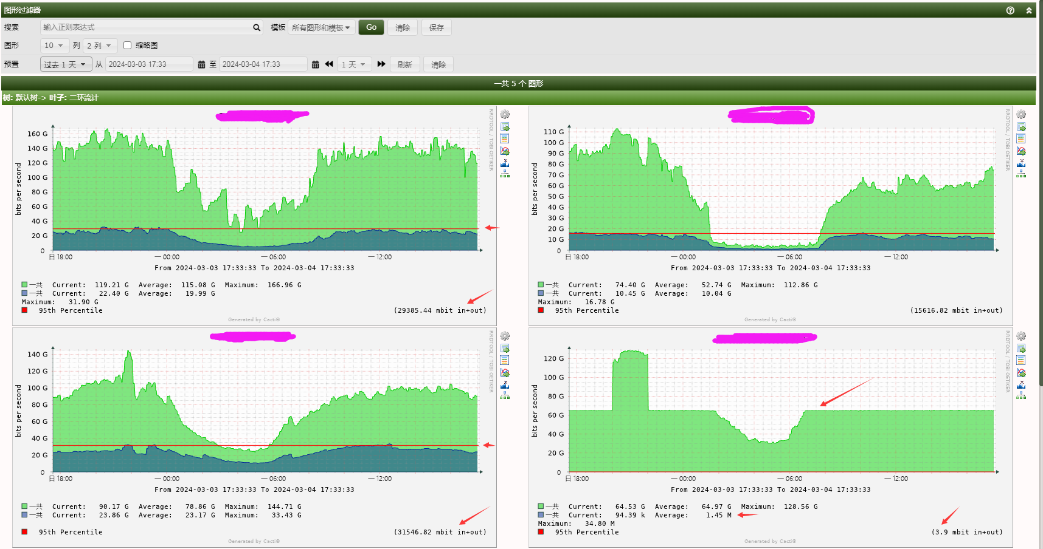This screenshot has width=1043, height=549.
Task: Open the columns dropdown showing 2 列
Action: point(99,46)
